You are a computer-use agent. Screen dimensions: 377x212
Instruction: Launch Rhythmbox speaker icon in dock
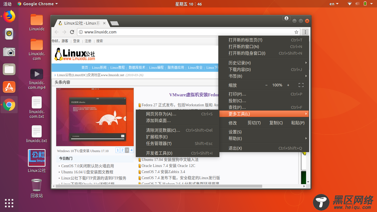pyautogui.click(x=9, y=34)
